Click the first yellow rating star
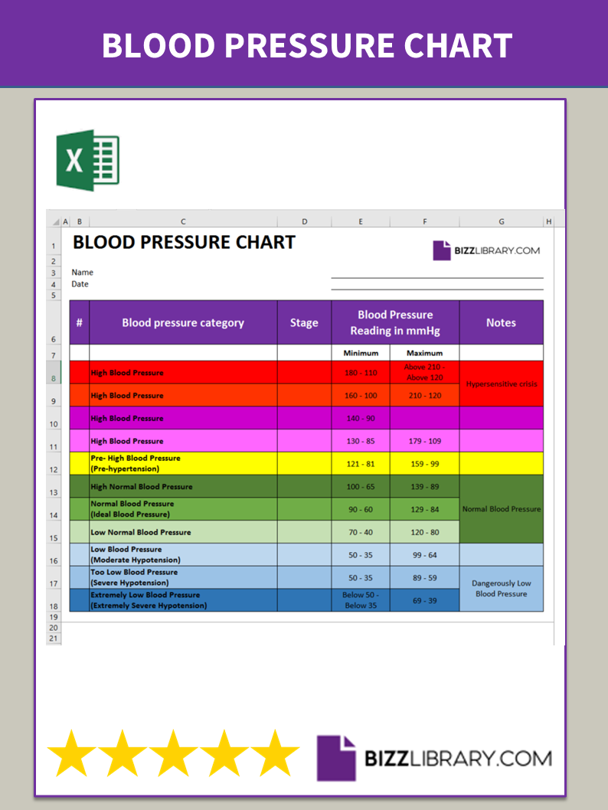 pos(72,753)
